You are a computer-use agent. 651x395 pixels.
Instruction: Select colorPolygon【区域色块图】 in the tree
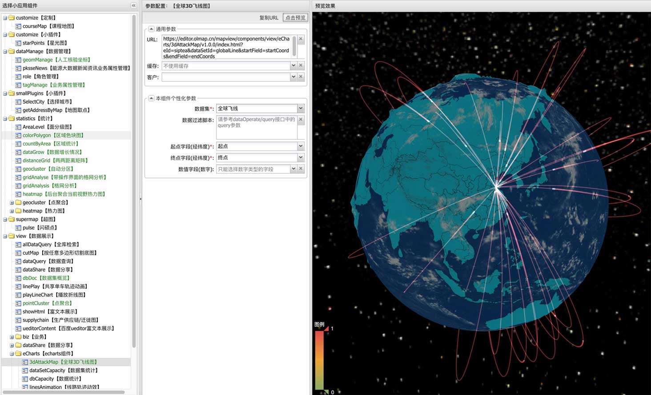pyautogui.click(x=52, y=135)
